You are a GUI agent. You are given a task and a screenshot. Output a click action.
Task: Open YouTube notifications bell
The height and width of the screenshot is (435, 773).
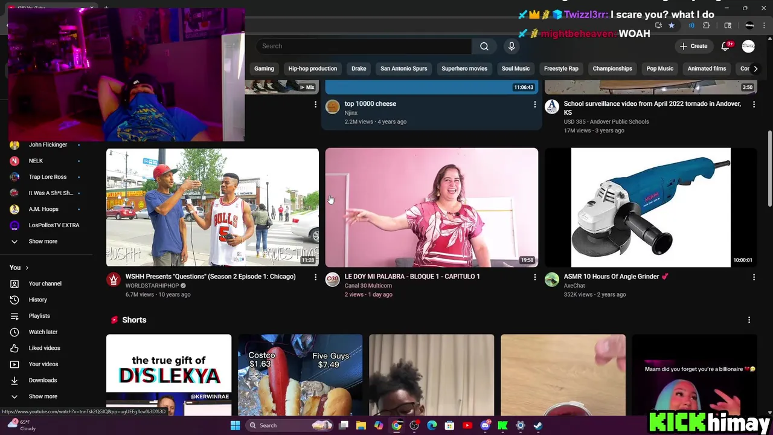726,46
